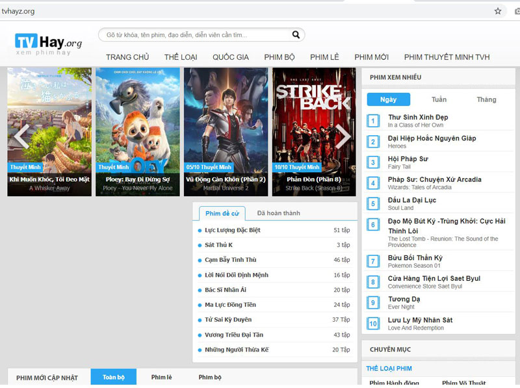Viewport: 520px width, 388px height.
Task: Click the previous slide arrow on carousel
Action: pyautogui.click(x=22, y=135)
